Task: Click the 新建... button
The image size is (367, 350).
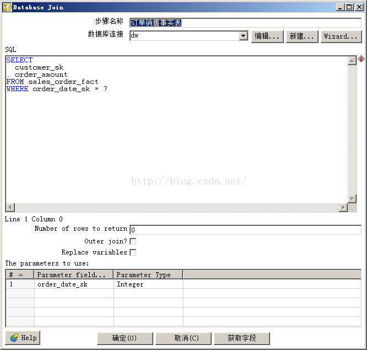Action: (302, 36)
